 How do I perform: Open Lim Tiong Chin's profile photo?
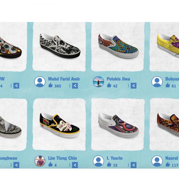tap(40, 161)
